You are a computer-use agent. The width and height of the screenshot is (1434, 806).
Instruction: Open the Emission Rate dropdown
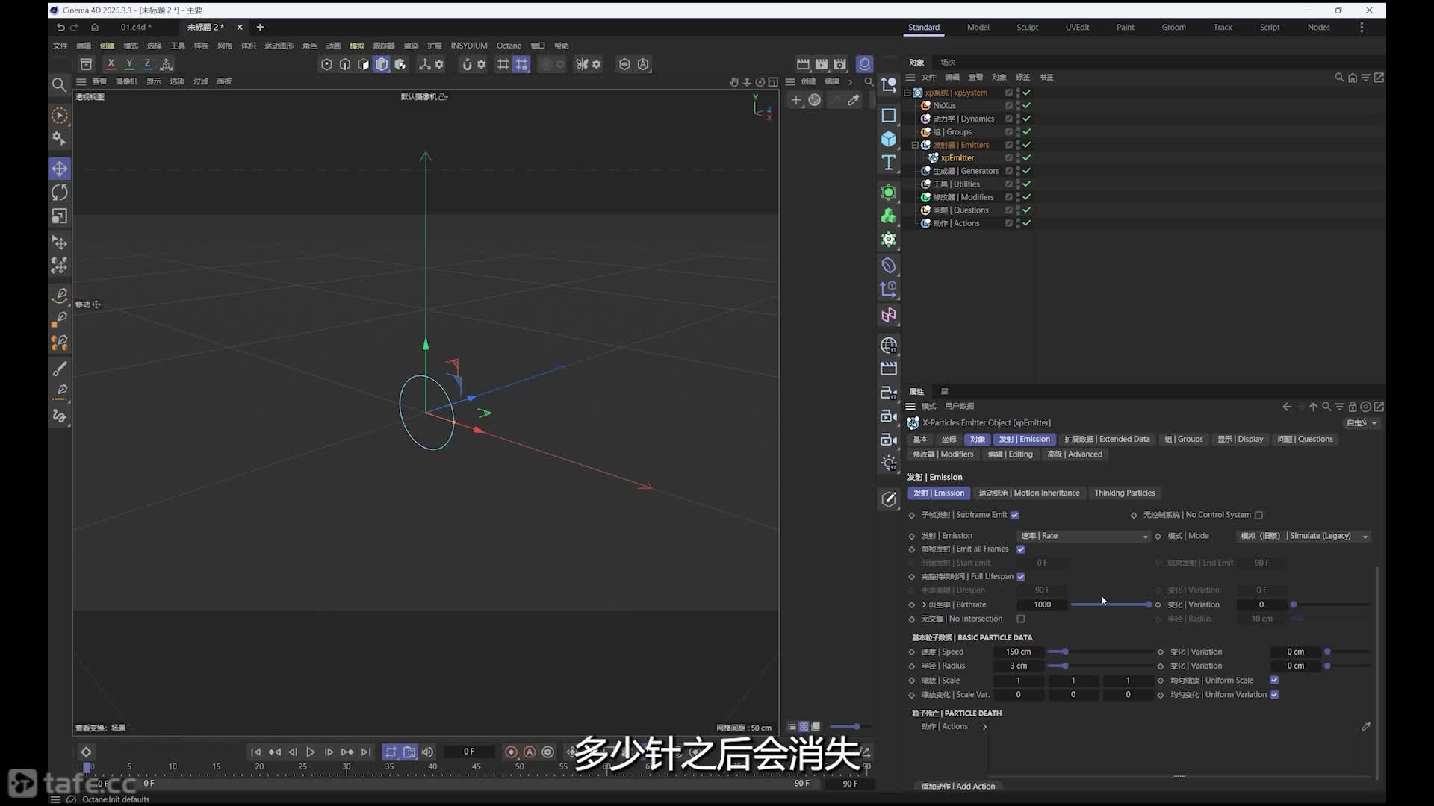click(x=1084, y=536)
